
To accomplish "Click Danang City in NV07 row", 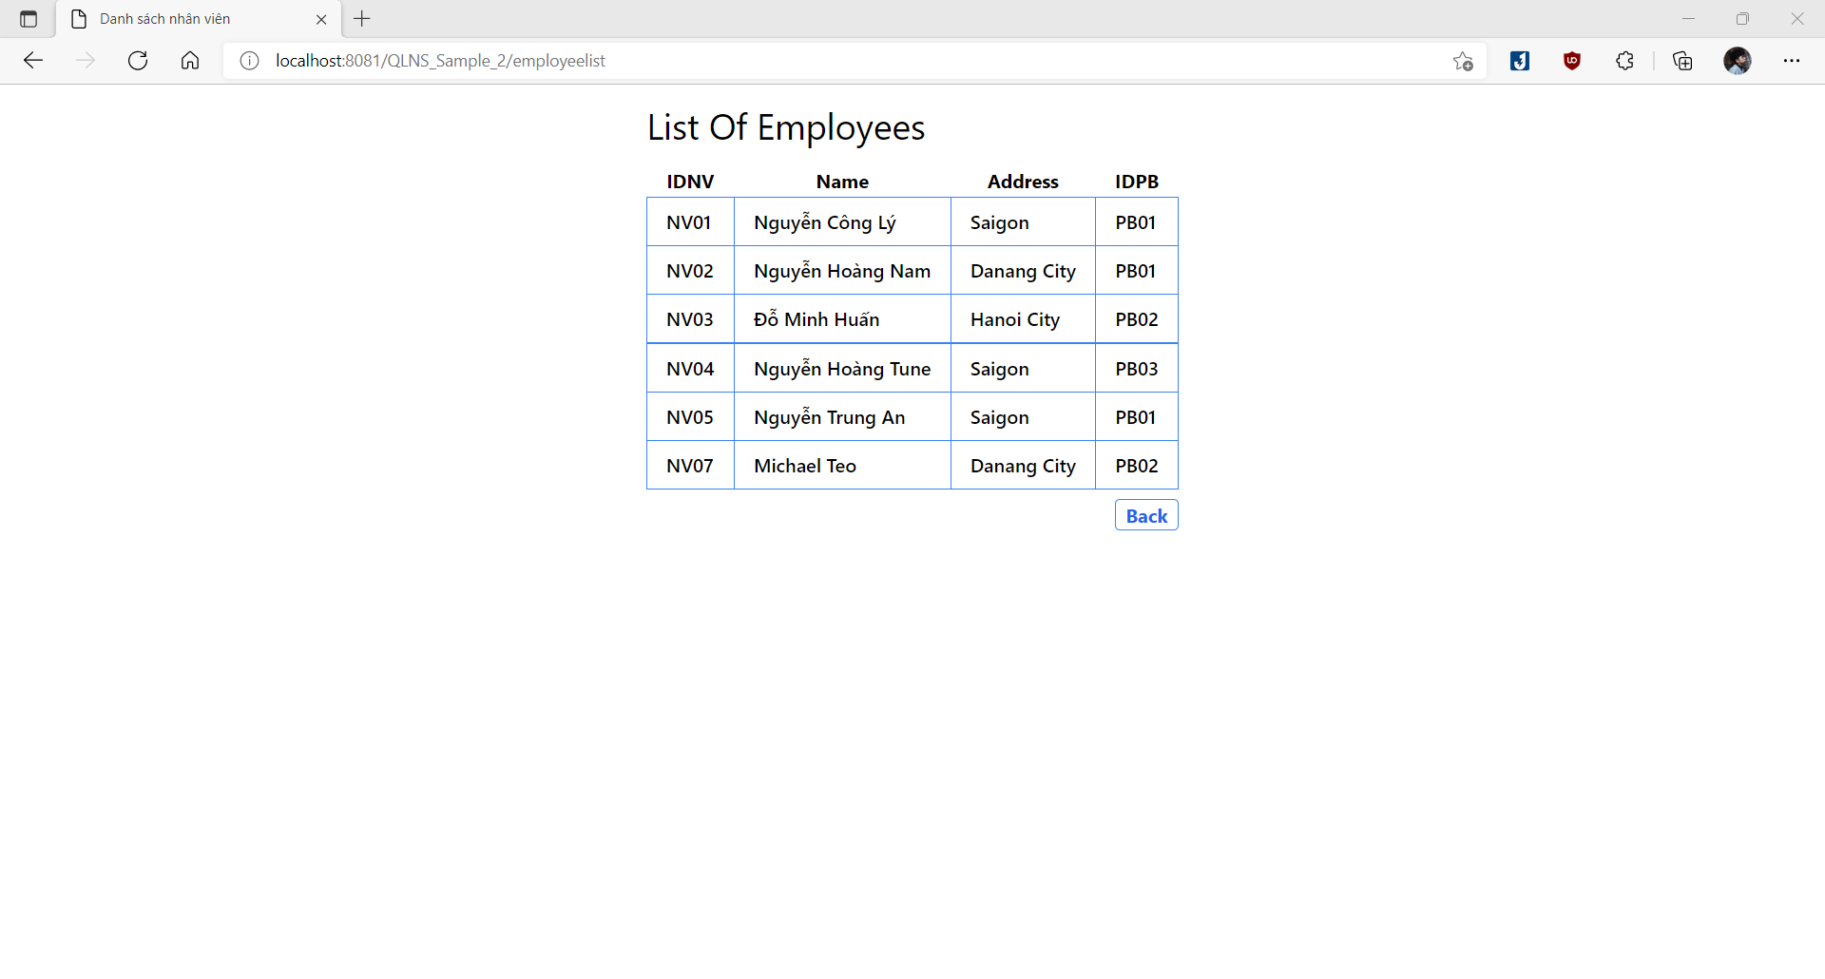I will point(1023,466).
